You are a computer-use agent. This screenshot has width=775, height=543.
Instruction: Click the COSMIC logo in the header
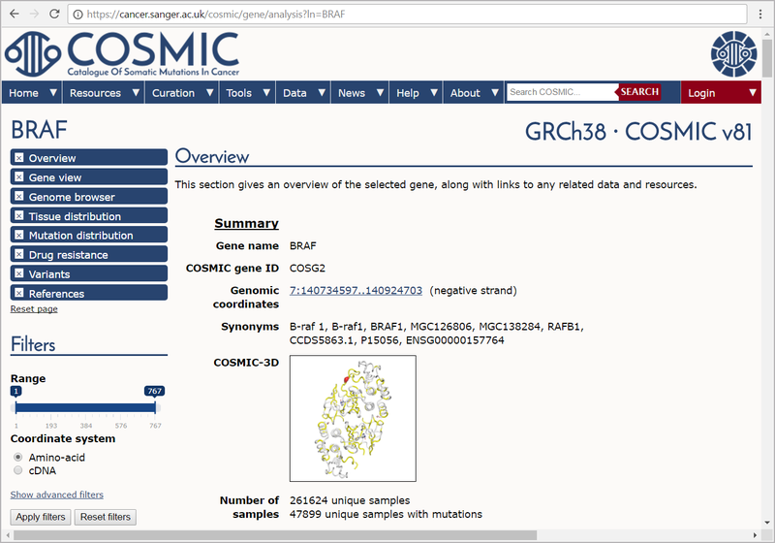click(124, 52)
